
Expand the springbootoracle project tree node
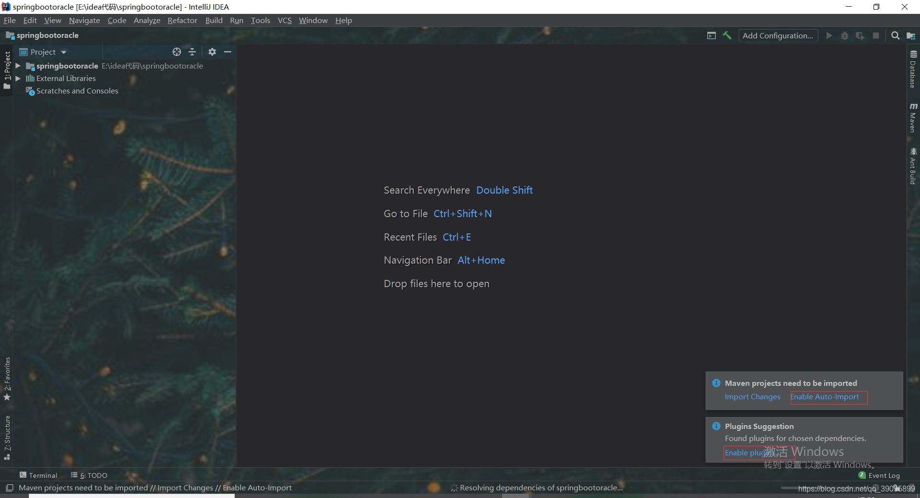pyautogui.click(x=18, y=66)
